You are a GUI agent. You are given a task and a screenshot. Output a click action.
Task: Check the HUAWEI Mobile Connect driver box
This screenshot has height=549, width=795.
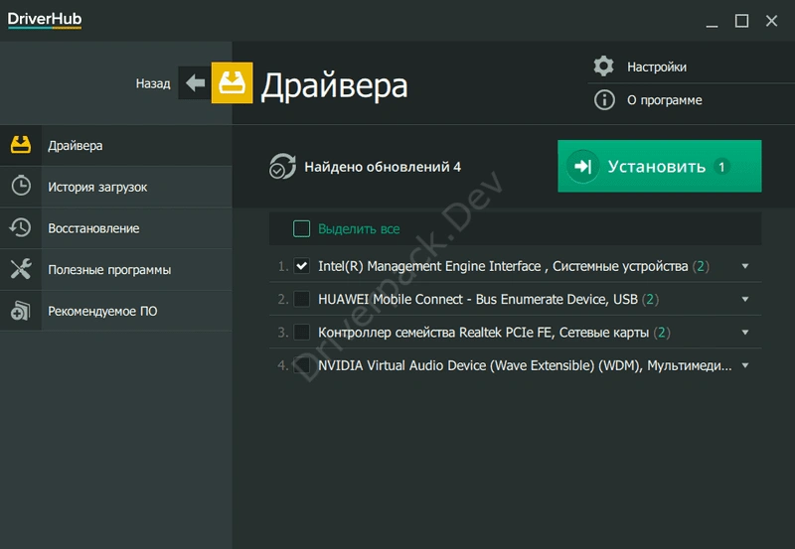(x=302, y=299)
